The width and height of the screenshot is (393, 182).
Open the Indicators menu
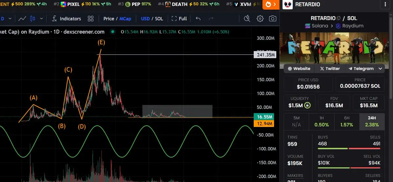point(67,19)
